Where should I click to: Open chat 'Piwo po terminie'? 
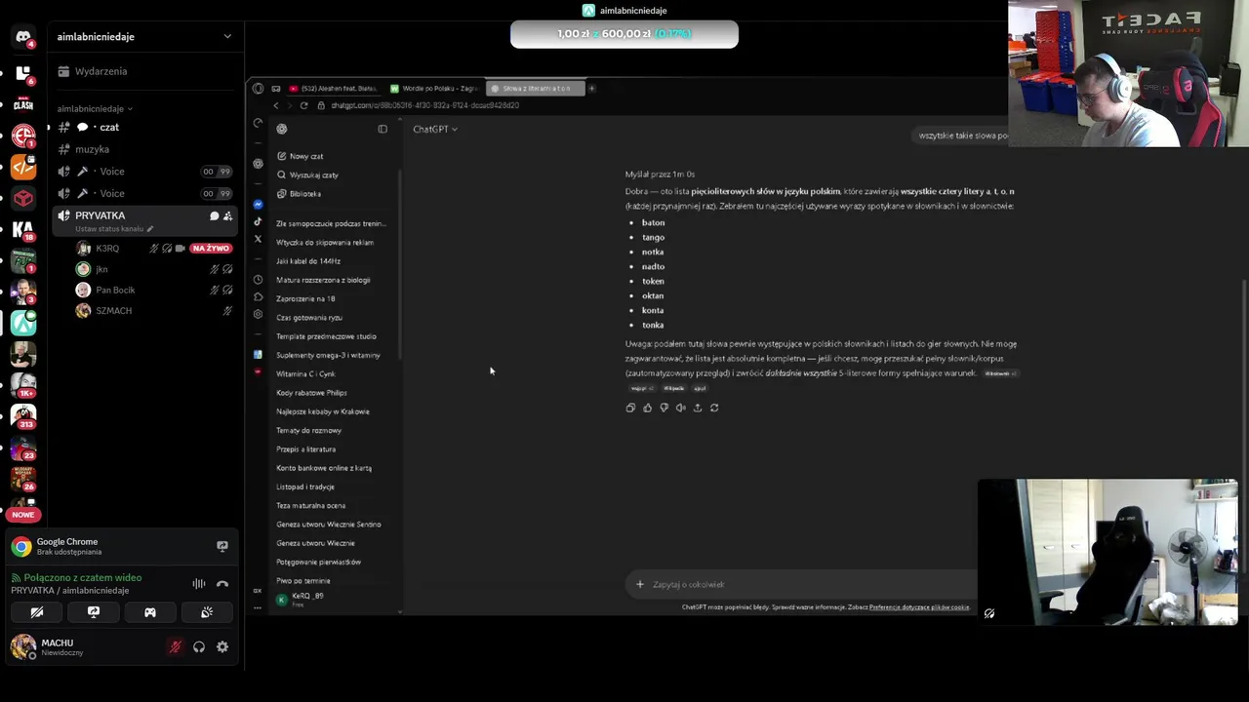pos(332,581)
